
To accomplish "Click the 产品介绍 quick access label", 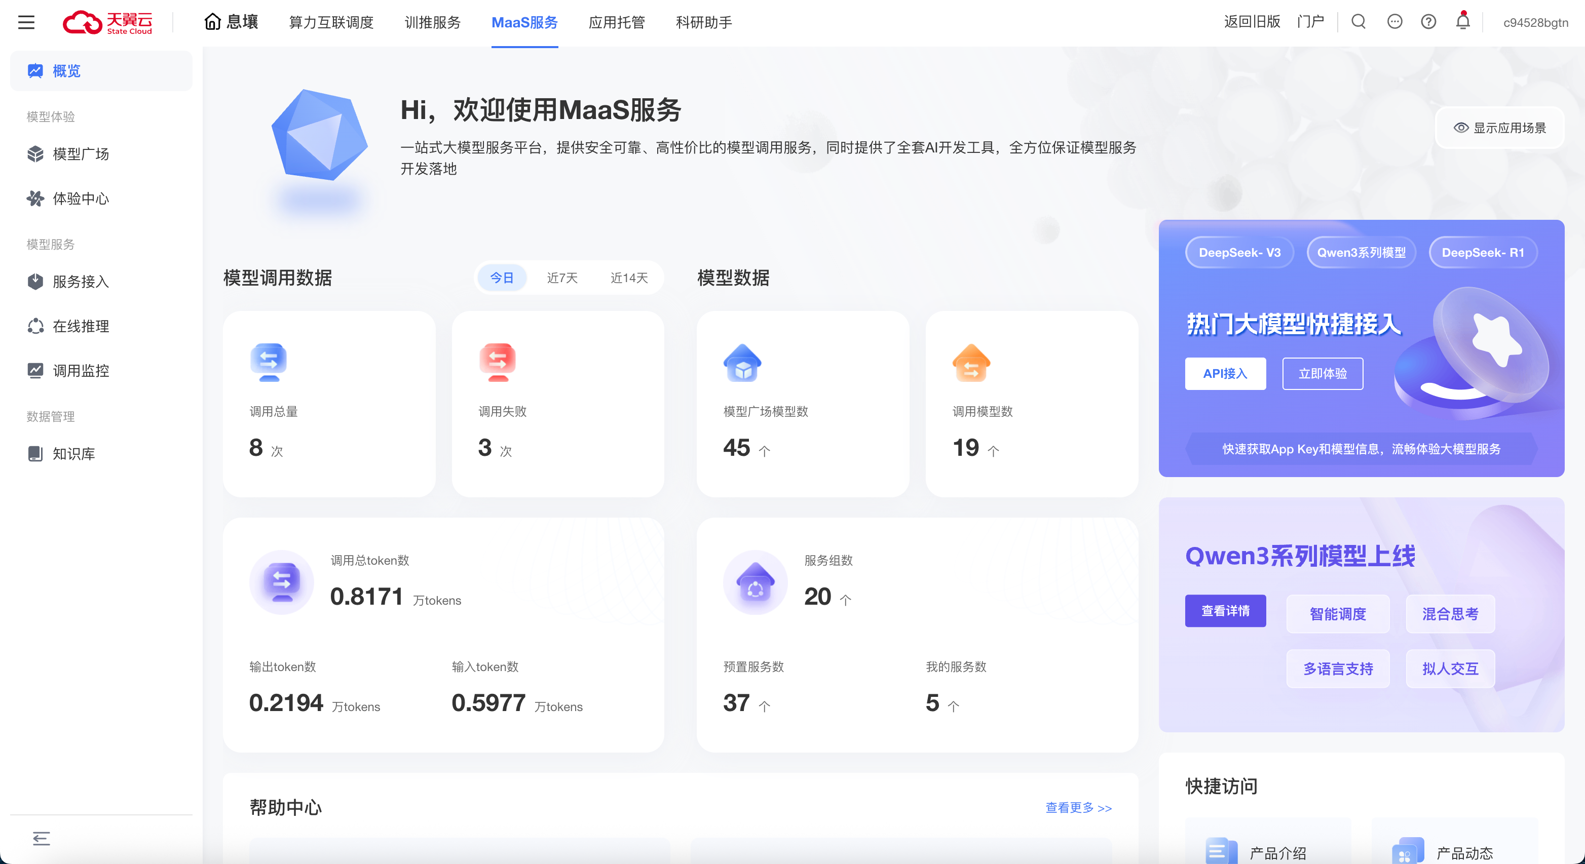I will tap(1278, 853).
